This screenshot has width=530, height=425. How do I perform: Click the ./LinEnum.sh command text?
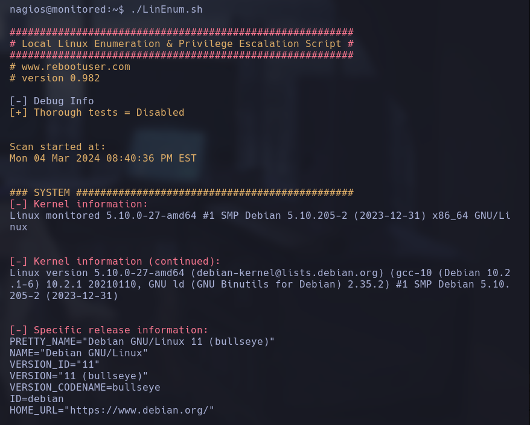pos(167,10)
